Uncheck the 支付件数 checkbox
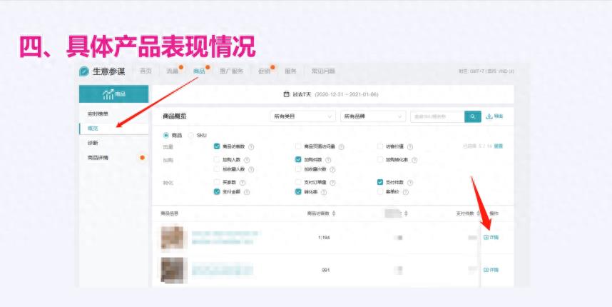 [x=380, y=182]
